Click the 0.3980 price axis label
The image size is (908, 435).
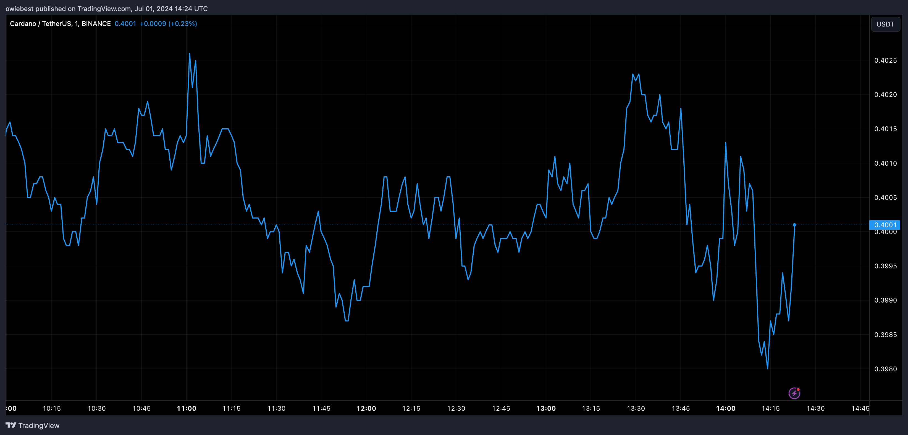885,369
